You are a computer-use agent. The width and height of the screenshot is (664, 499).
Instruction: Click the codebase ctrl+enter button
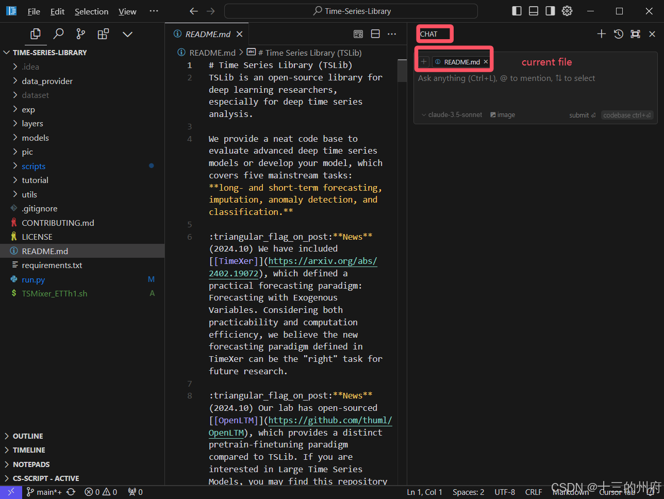(627, 115)
